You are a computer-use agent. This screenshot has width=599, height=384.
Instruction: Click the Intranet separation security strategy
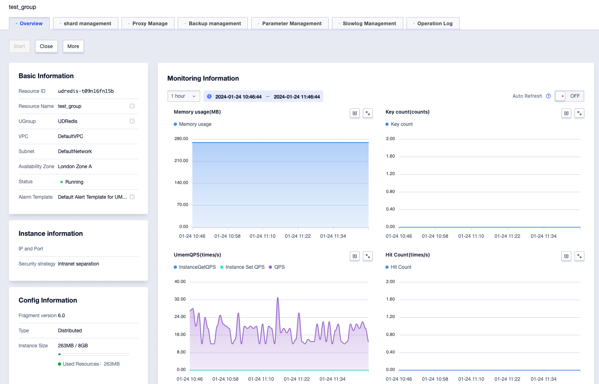click(79, 264)
